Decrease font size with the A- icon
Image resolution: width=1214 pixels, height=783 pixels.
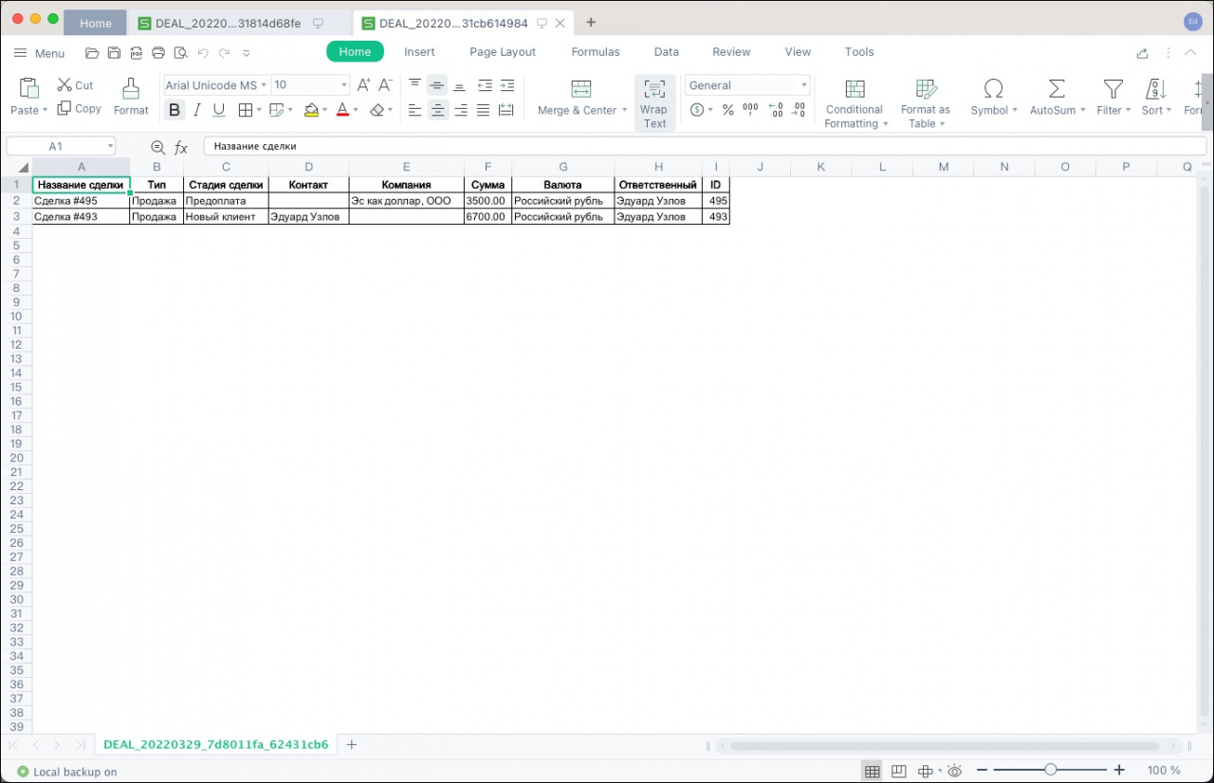click(x=386, y=85)
